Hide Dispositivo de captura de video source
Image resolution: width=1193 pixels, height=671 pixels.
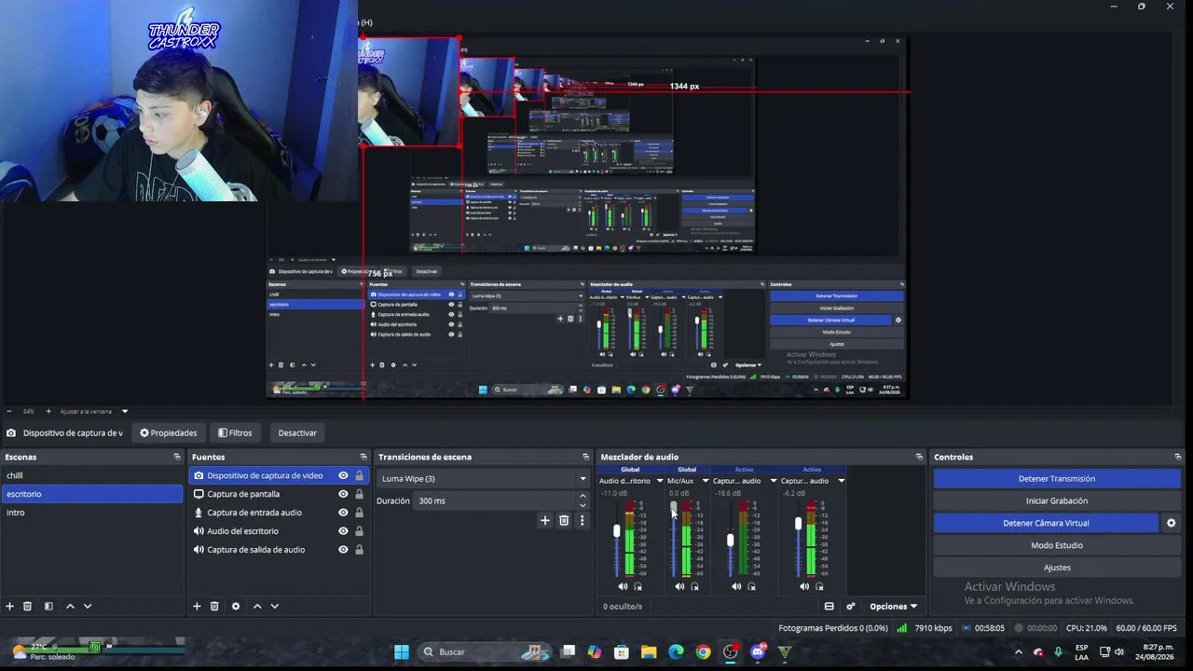coord(343,475)
